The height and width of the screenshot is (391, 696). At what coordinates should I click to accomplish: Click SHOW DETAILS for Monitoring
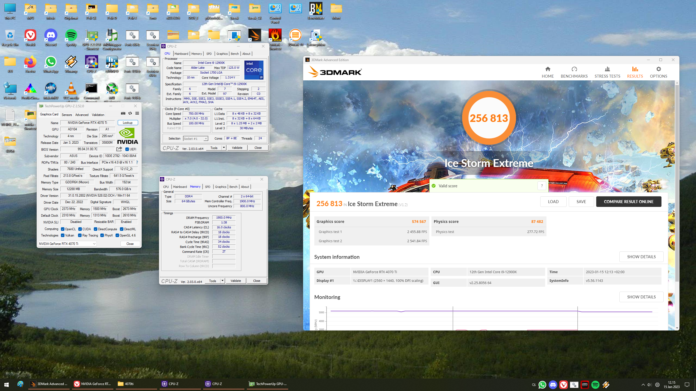pyautogui.click(x=641, y=297)
